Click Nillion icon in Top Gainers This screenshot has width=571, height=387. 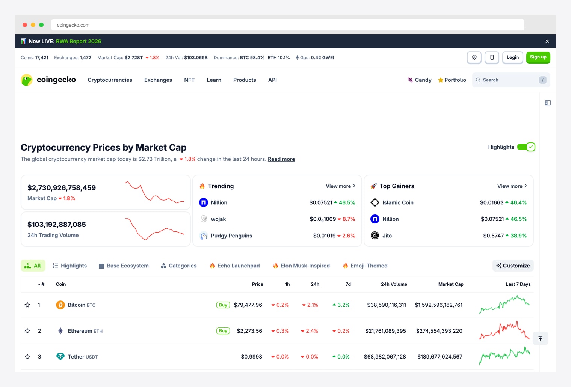click(375, 219)
